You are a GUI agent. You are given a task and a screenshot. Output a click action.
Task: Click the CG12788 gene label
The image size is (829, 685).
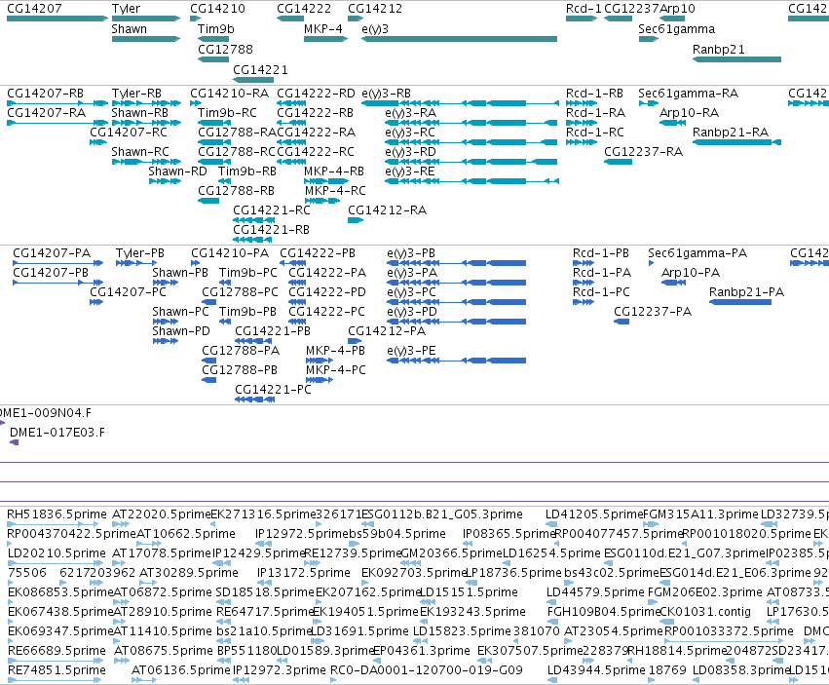(225, 49)
